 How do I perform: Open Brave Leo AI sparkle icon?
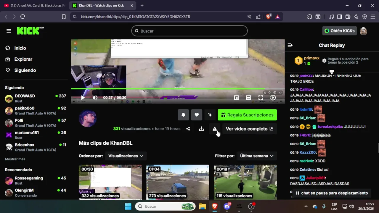[x=356, y=17]
